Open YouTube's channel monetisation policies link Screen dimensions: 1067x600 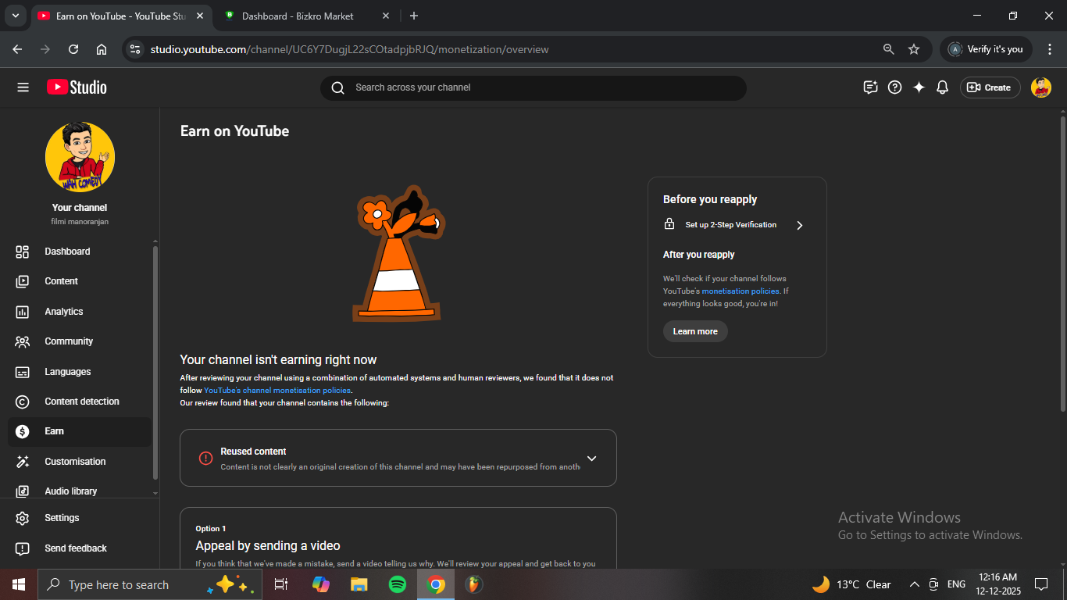coord(277,391)
